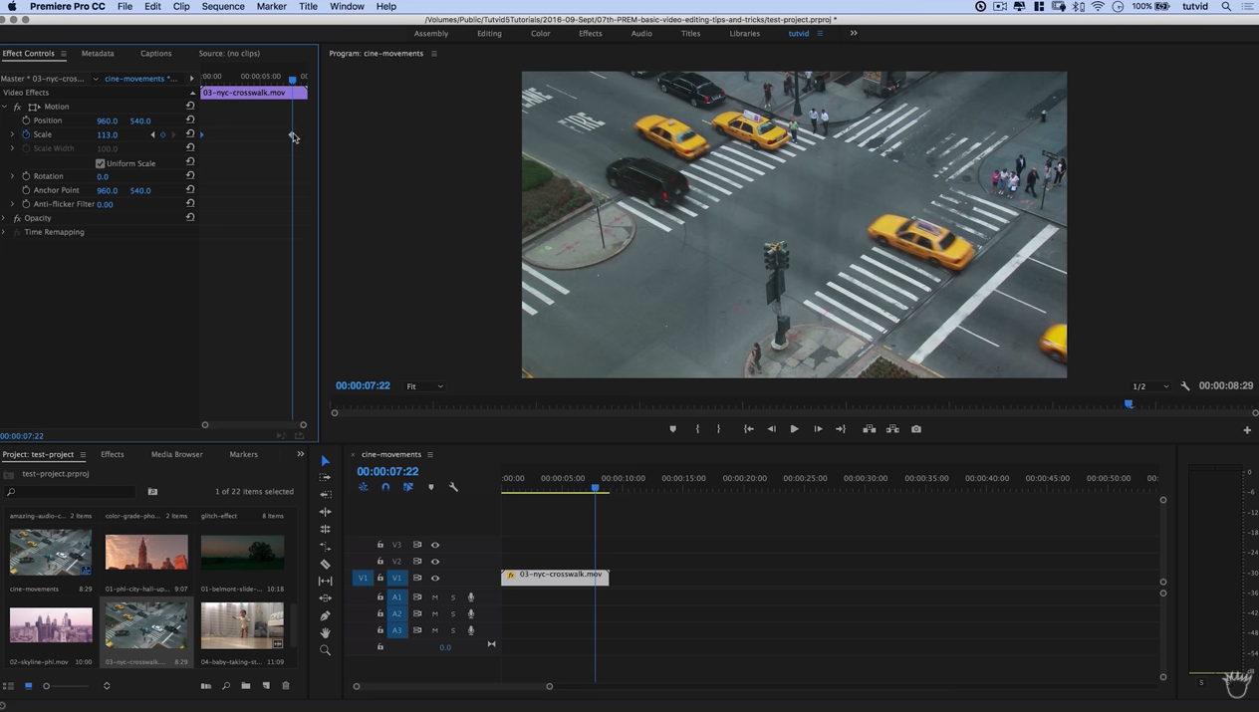This screenshot has height=712, width=1259.
Task: Switch to Color workspace
Action: coord(540,33)
